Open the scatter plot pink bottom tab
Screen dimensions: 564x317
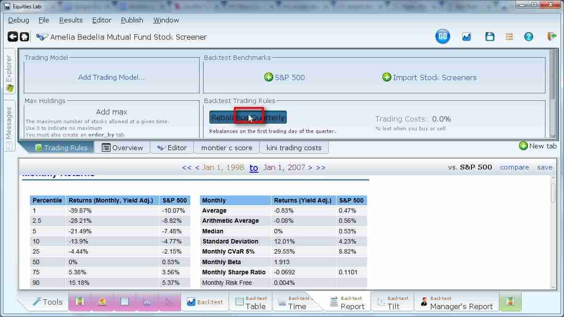[169, 302]
